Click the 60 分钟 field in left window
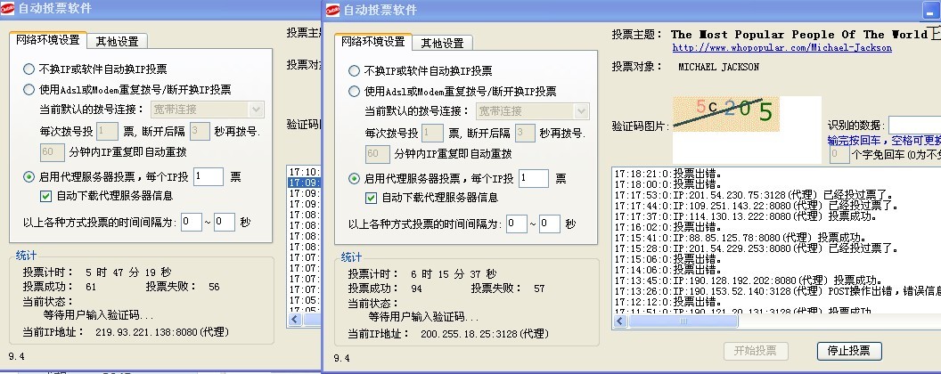Screen dimensions: 941x374 53,152
